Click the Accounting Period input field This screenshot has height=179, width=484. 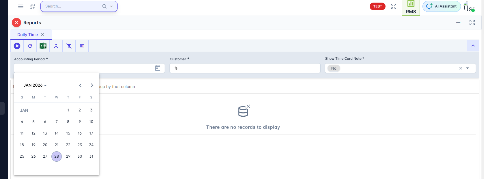89,68
